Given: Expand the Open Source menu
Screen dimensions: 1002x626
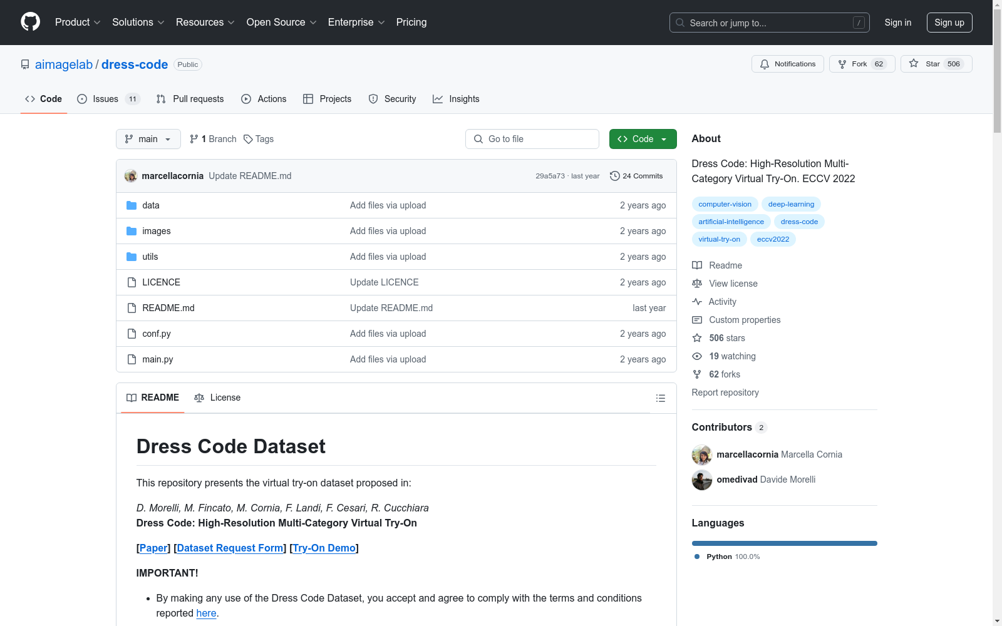Looking at the screenshot, I should click(x=282, y=22).
